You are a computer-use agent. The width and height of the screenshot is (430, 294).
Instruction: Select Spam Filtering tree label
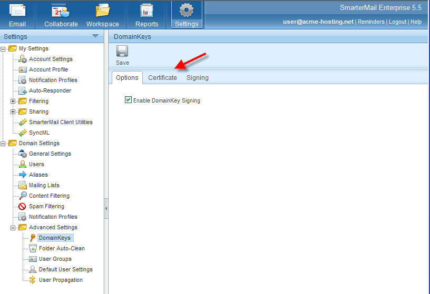(x=46, y=206)
